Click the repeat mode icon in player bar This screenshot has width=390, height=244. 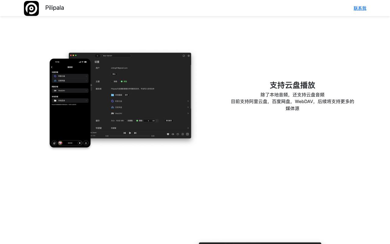pos(178,134)
